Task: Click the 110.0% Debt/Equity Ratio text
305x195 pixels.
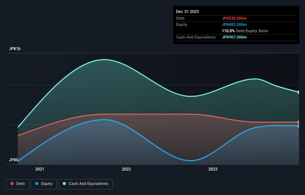Action: tap(245, 31)
